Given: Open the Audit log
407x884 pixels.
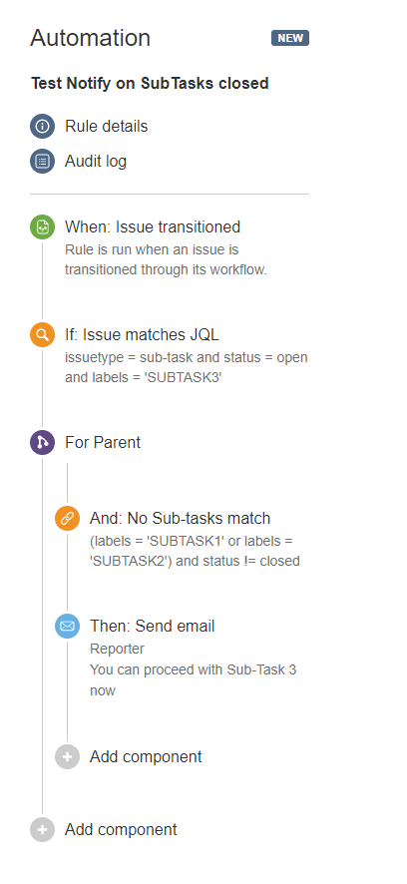Looking at the screenshot, I should [96, 162].
